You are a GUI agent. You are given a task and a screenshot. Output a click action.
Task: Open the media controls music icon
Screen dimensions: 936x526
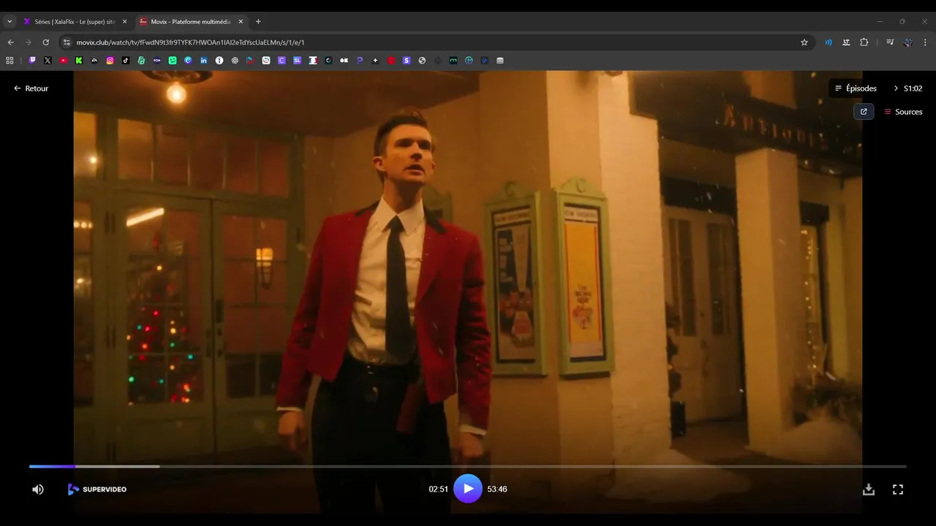pyautogui.click(x=890, y=42)
